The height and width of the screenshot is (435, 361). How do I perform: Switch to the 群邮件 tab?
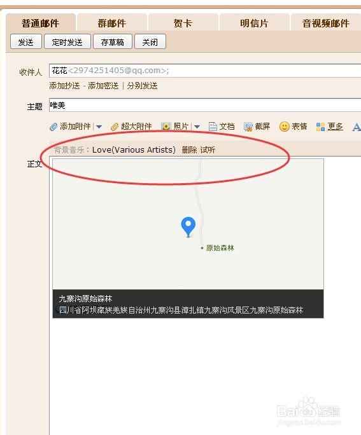pos(112,23)
